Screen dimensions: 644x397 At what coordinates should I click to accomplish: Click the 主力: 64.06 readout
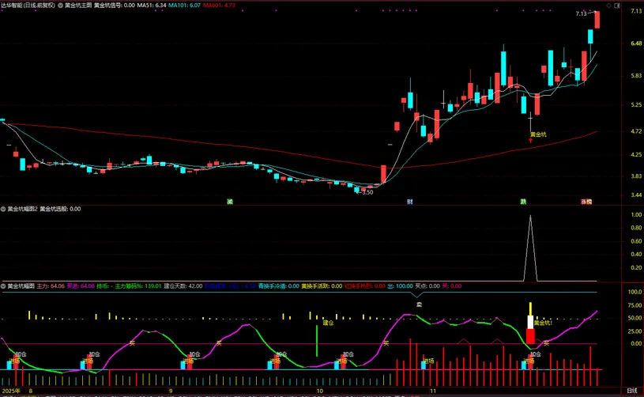51,286
